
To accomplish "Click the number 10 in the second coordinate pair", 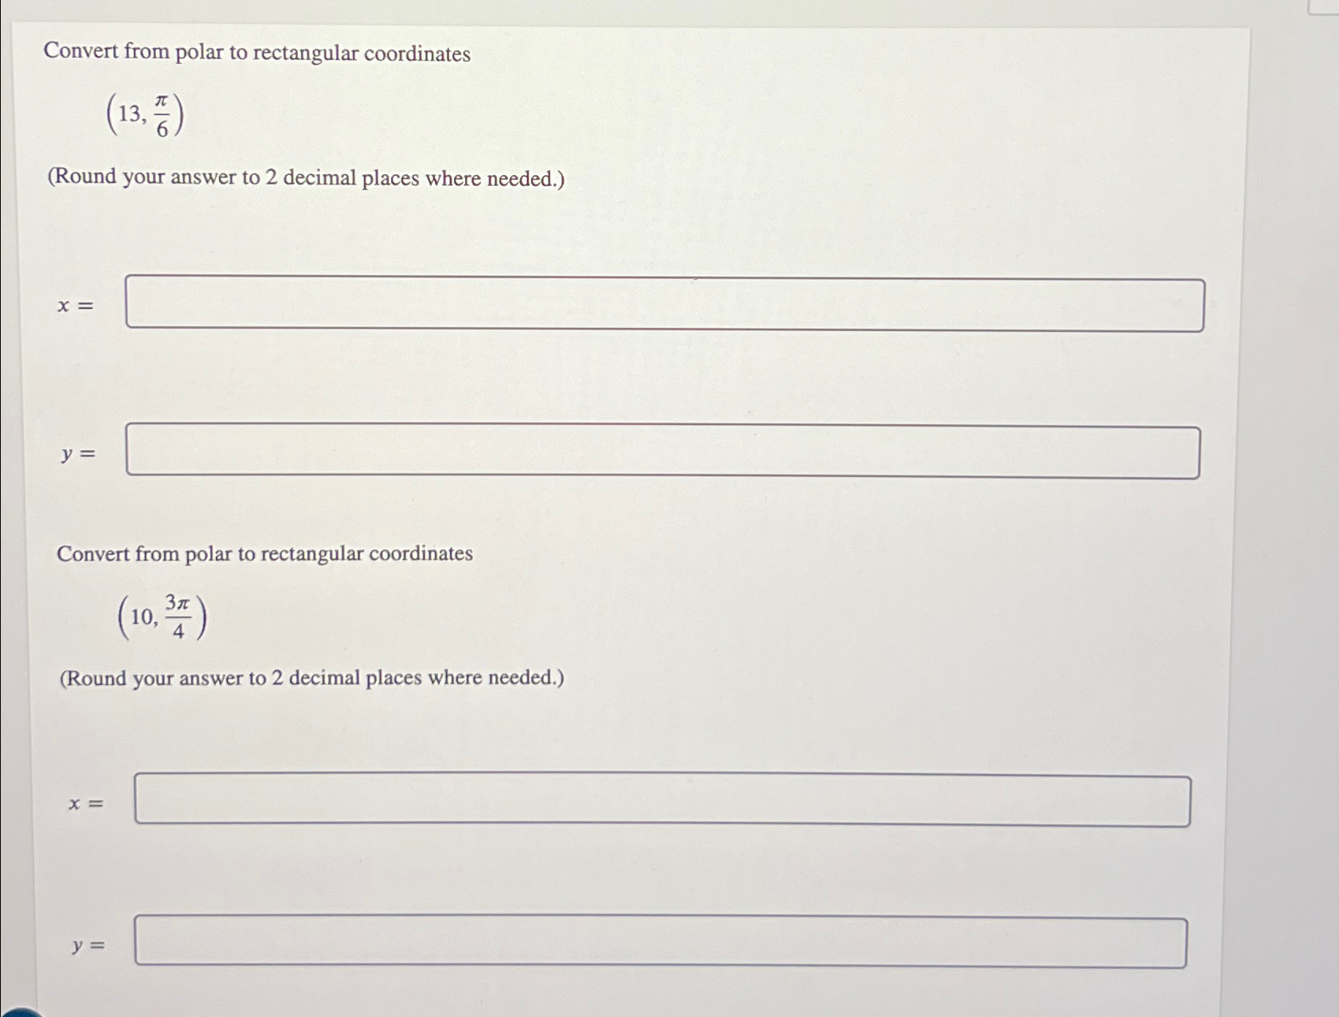I will click(x=142, y=619).
